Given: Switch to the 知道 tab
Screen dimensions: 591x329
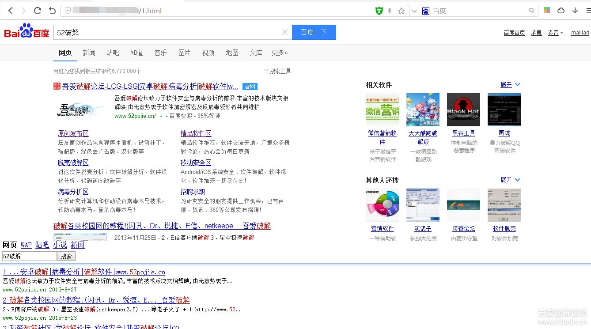Looking at the screenshot, I should (137, 53).
